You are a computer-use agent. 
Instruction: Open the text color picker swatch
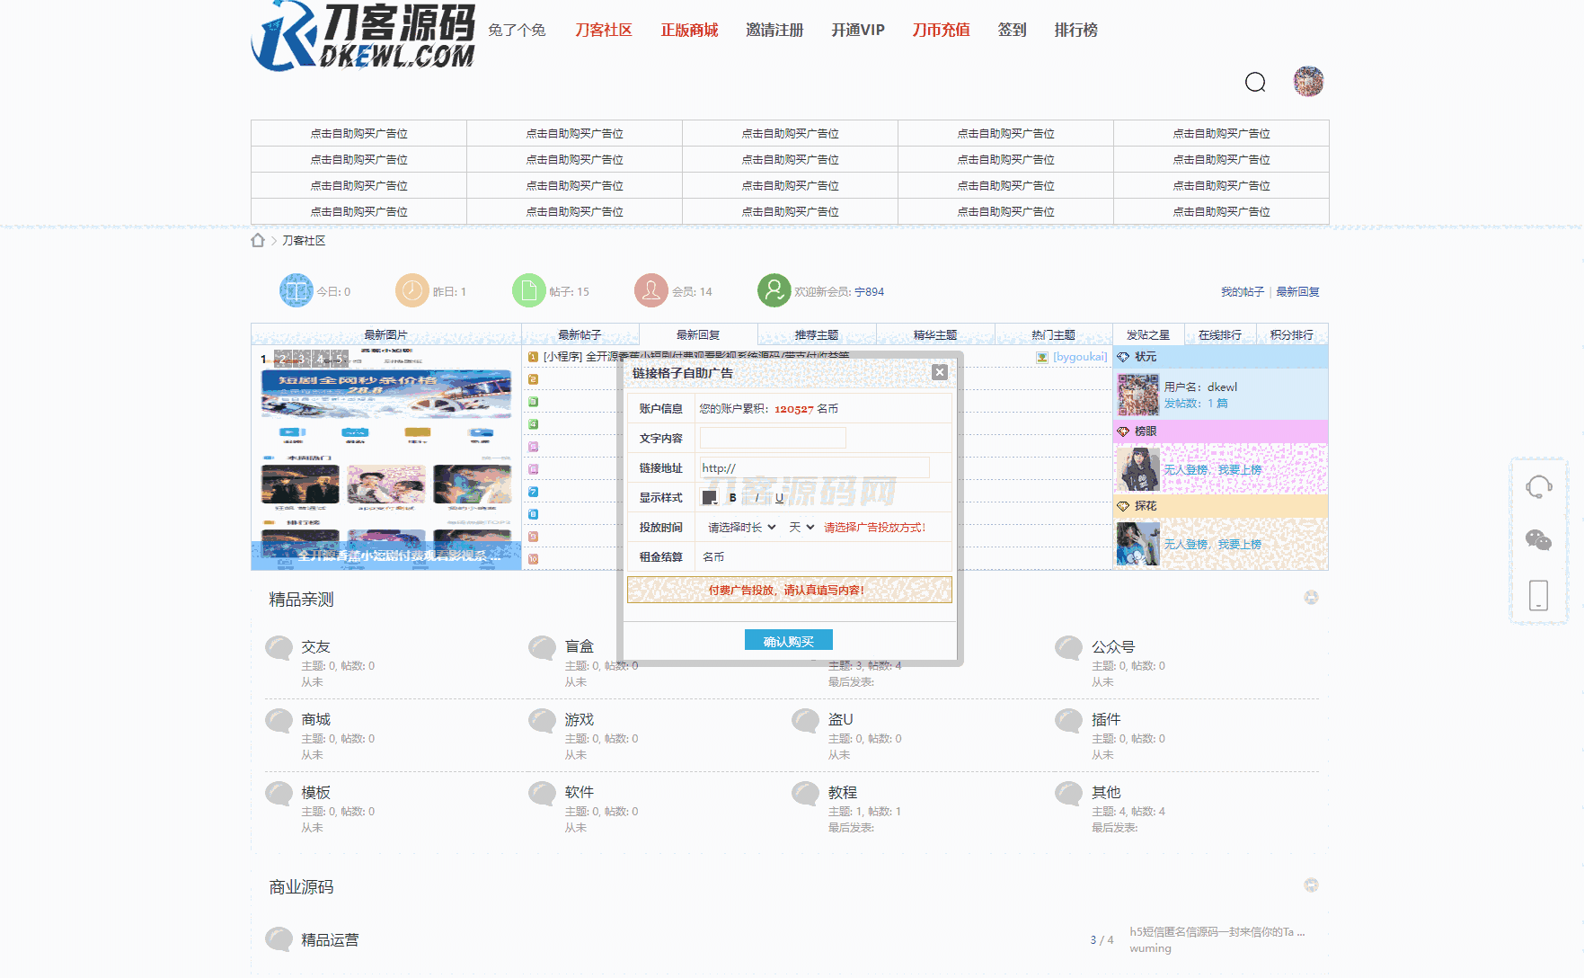709,497
